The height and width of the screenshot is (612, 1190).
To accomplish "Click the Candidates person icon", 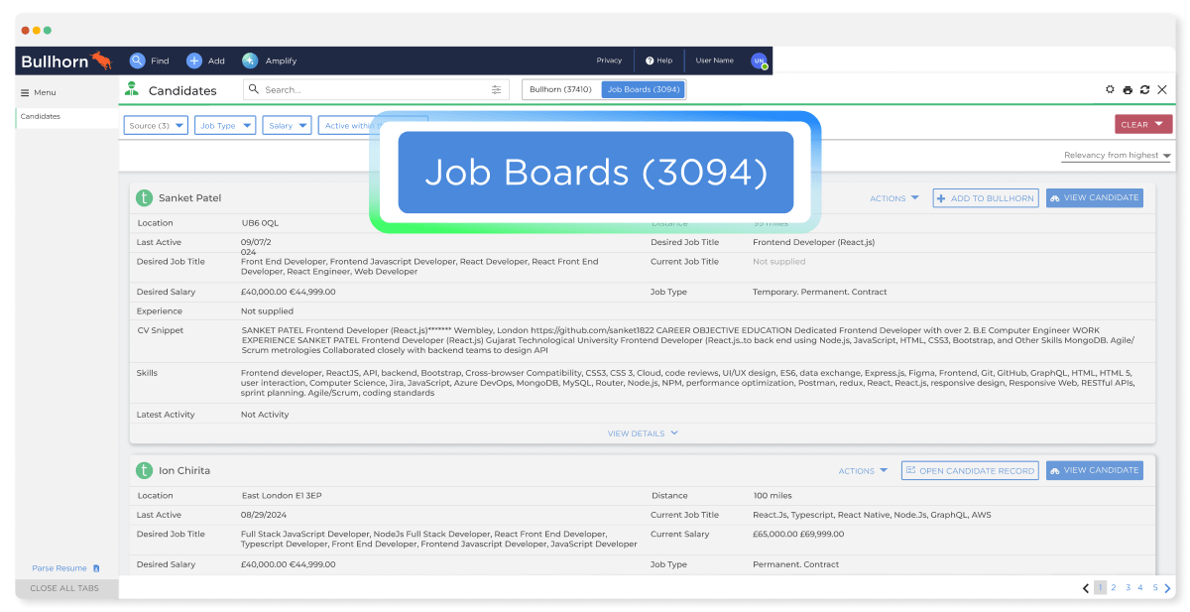I will point(131,89).
